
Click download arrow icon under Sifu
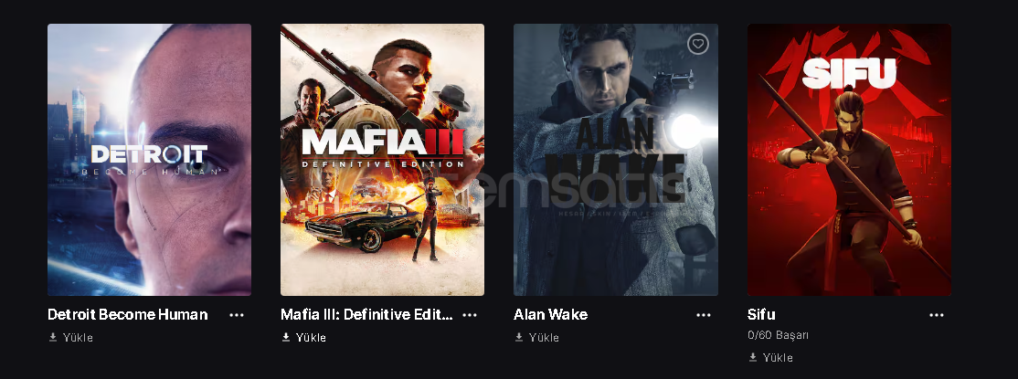752,358
